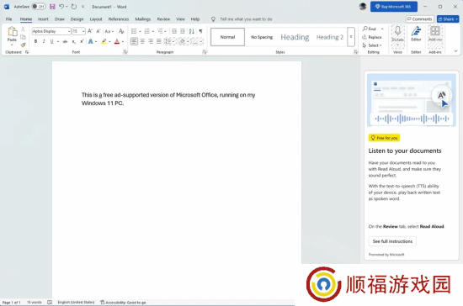Decrease the paragraph indent
463x306 pixels.
[174, 31]
